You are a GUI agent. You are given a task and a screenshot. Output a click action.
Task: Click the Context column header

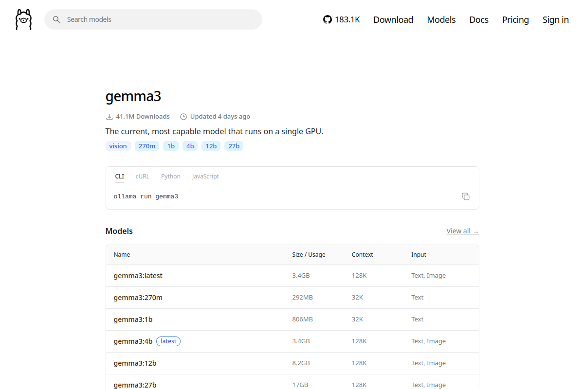click(362, 255)
